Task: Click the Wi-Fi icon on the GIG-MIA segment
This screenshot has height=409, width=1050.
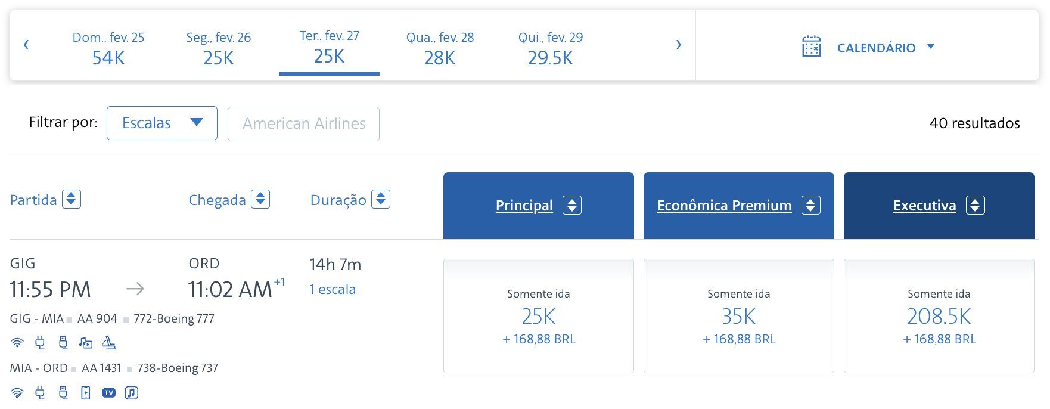Action: click(17, 343)
